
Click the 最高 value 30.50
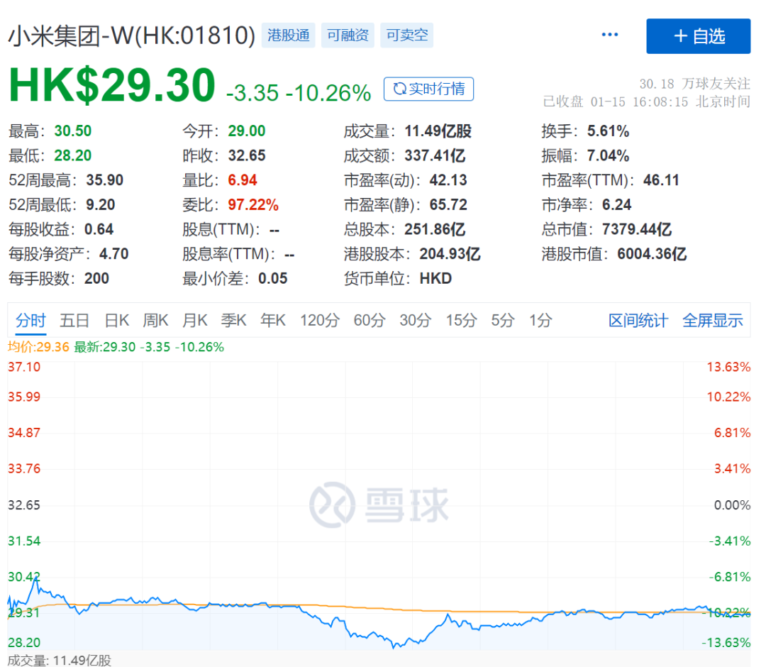[73, 131]
